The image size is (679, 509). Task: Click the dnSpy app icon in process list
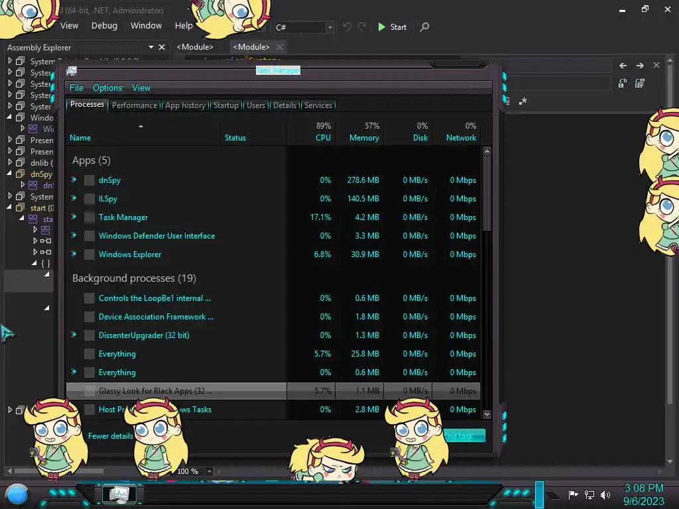click(x=90, y=180)
